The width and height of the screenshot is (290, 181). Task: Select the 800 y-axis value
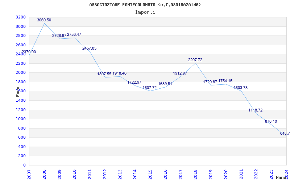tap(22, 128)
